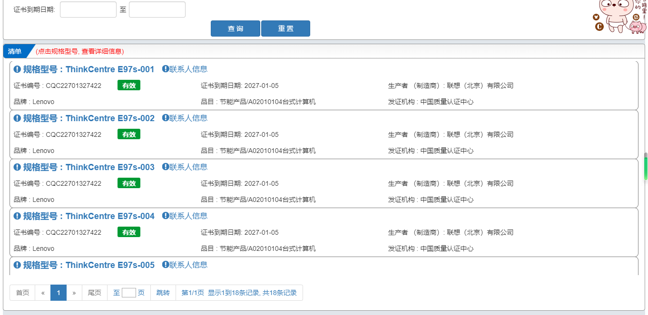Open ThinkCentre E97s-001 specification details

pyautogui.click(x=88, y=69)
